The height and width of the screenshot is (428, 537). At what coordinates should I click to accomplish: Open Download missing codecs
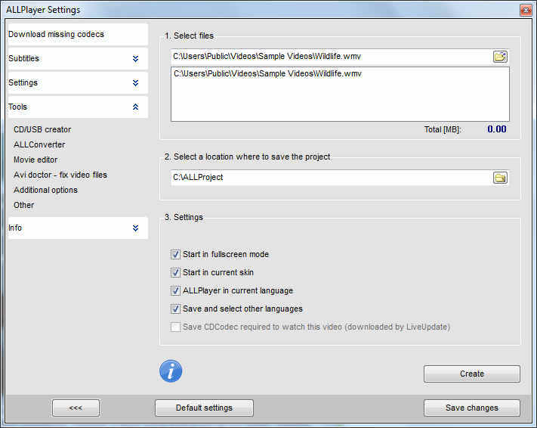tap(57, 35)
